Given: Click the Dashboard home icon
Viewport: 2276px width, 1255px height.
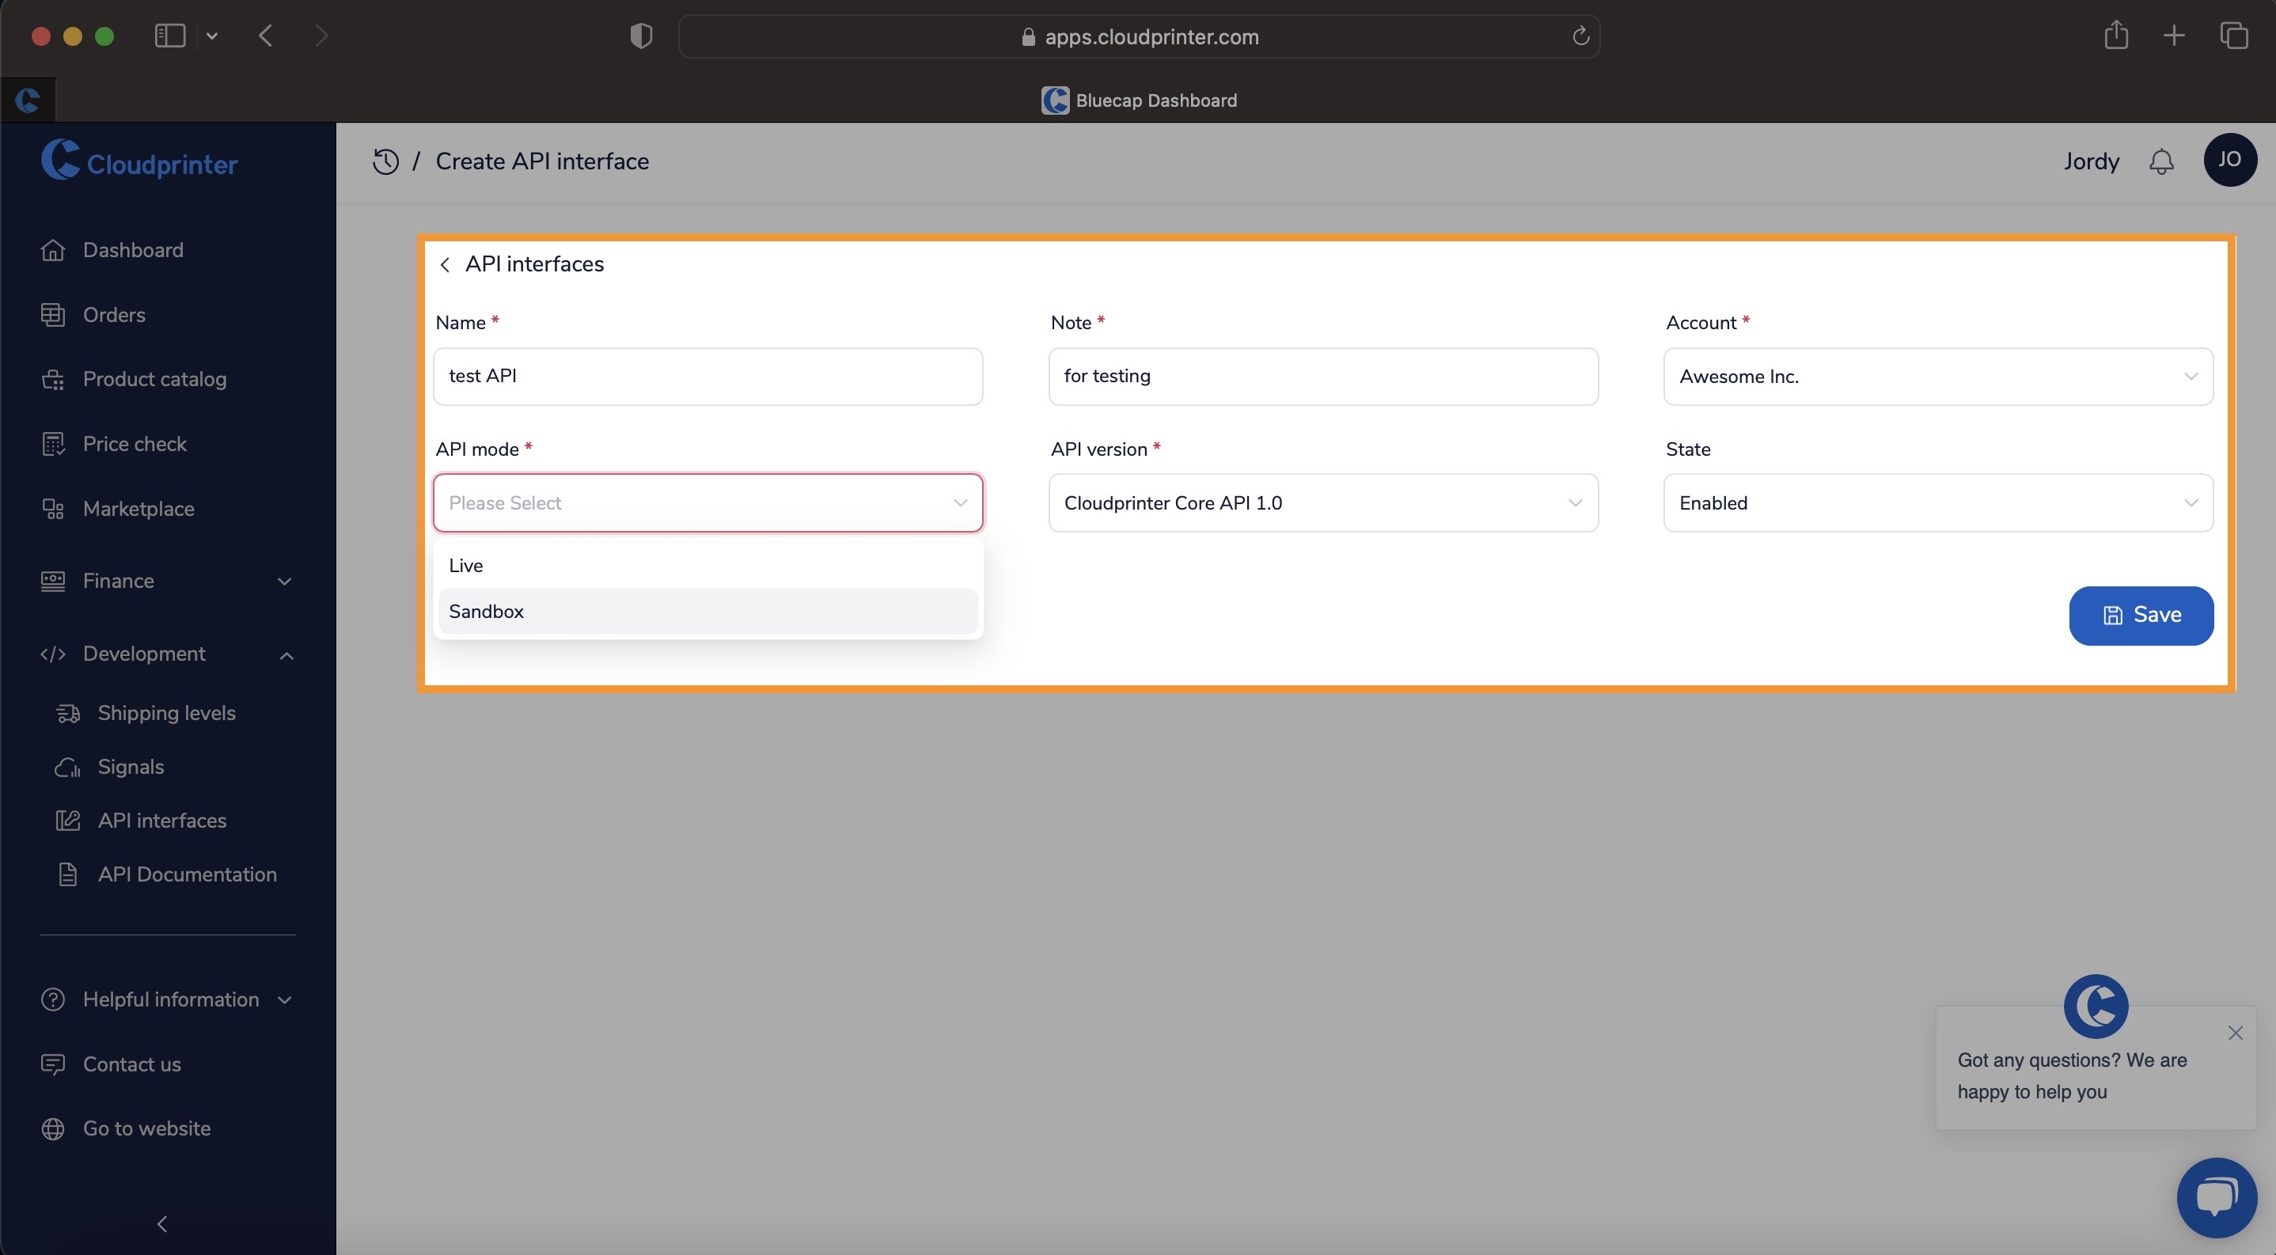Looking at the screenshot, I should pyautogui.click(x=53, y=250).
